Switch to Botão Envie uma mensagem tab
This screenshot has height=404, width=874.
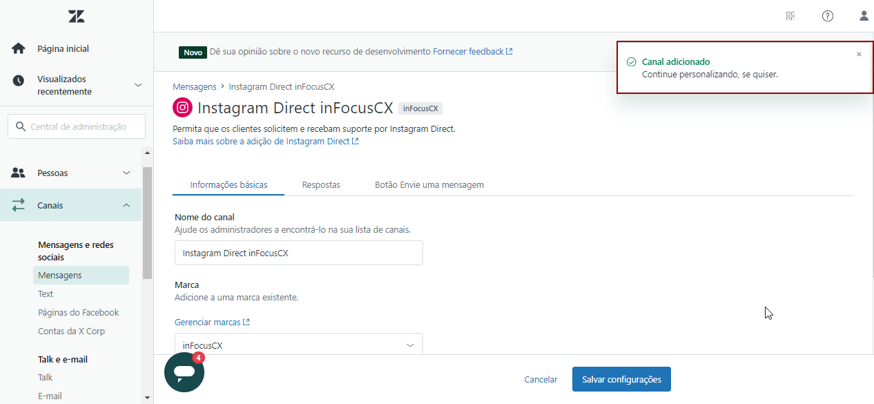click(429, 185)
